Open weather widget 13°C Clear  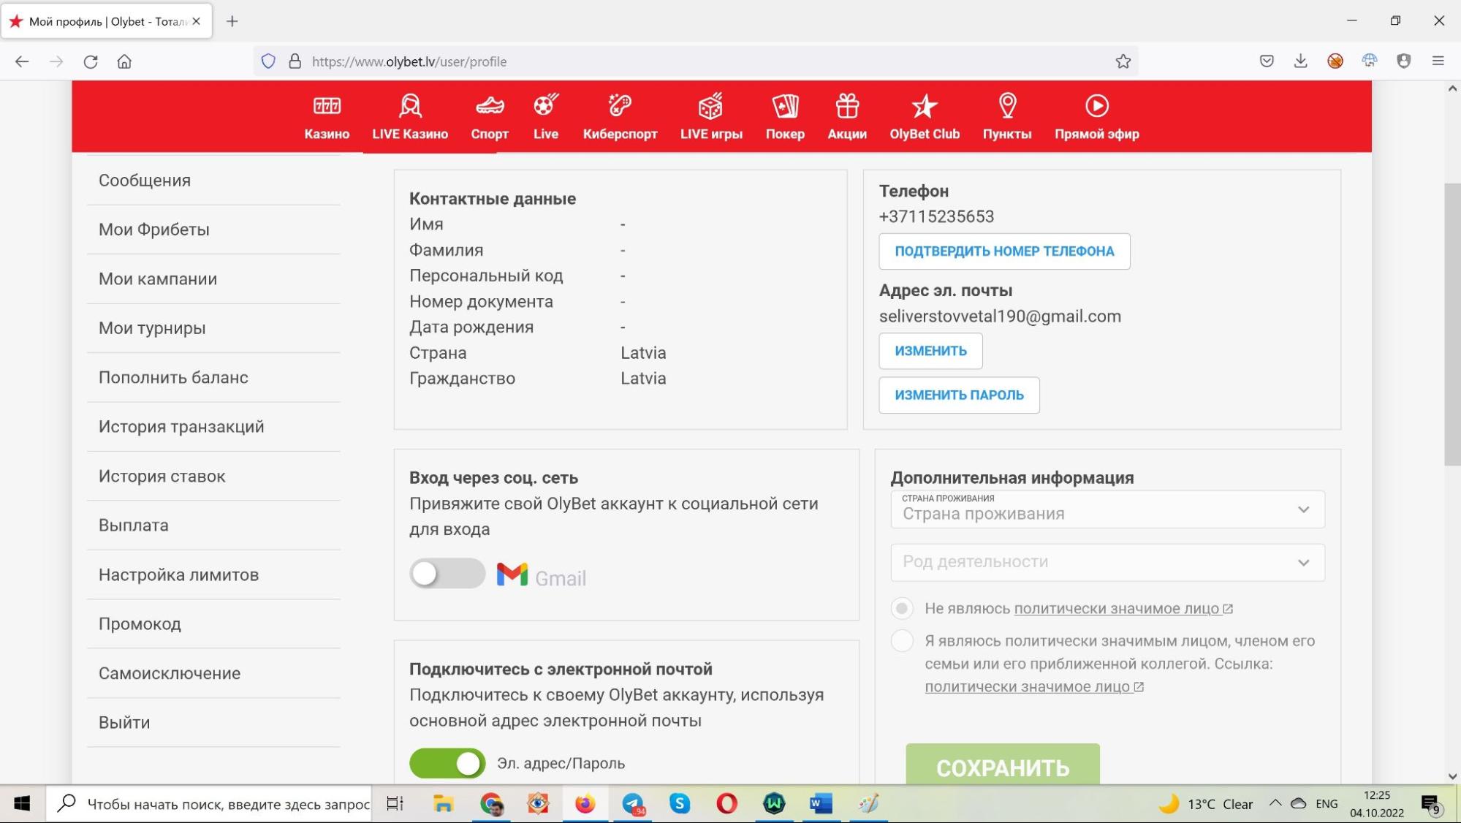click(x=1206, y=804)
